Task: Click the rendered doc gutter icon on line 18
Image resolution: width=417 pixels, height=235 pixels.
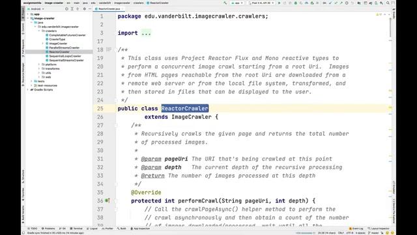Action: (109, 50)
